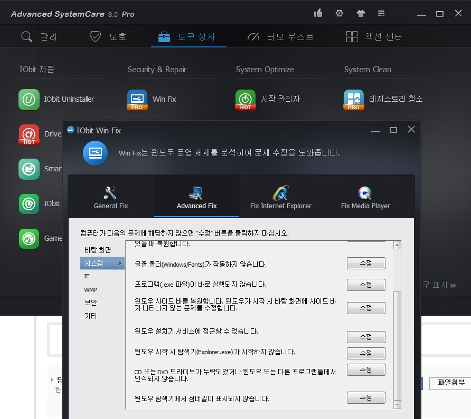Switch to the 보호 tab

(108, 36)
